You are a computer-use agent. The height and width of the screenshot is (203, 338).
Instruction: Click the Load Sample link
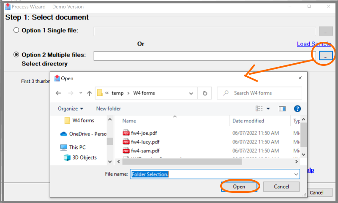[x=313, y=44]
